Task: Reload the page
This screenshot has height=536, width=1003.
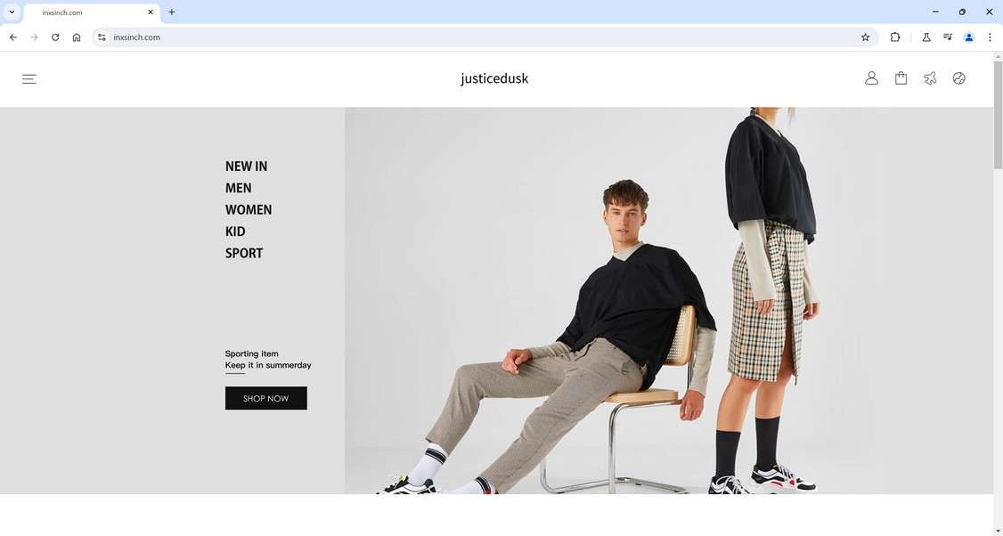Action: (55, 37)
